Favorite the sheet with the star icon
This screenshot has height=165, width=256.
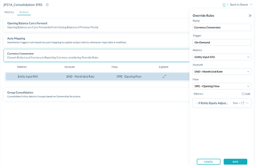click(x=47, y=5)
